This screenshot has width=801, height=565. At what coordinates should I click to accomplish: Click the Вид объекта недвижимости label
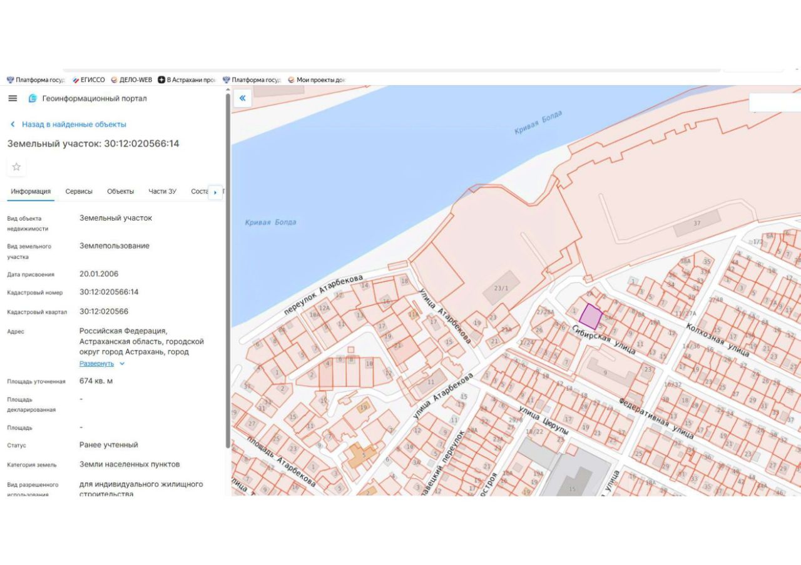28,224
